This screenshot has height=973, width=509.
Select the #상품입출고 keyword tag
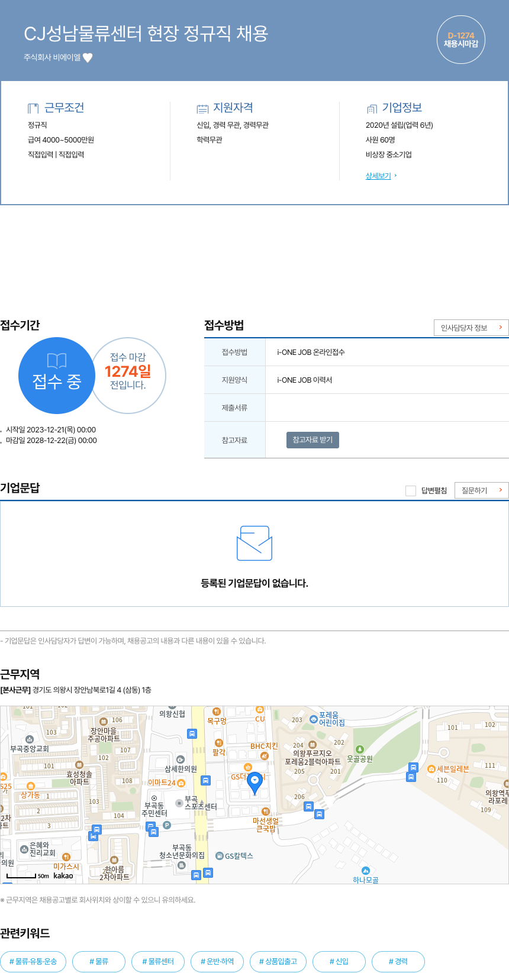tap(278, 961)
